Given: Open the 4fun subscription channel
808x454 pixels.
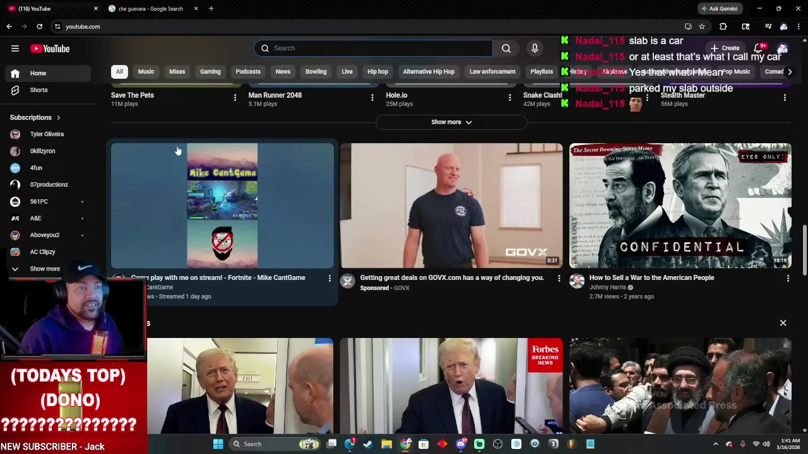Looking at the screenshot, I should 47,168.
